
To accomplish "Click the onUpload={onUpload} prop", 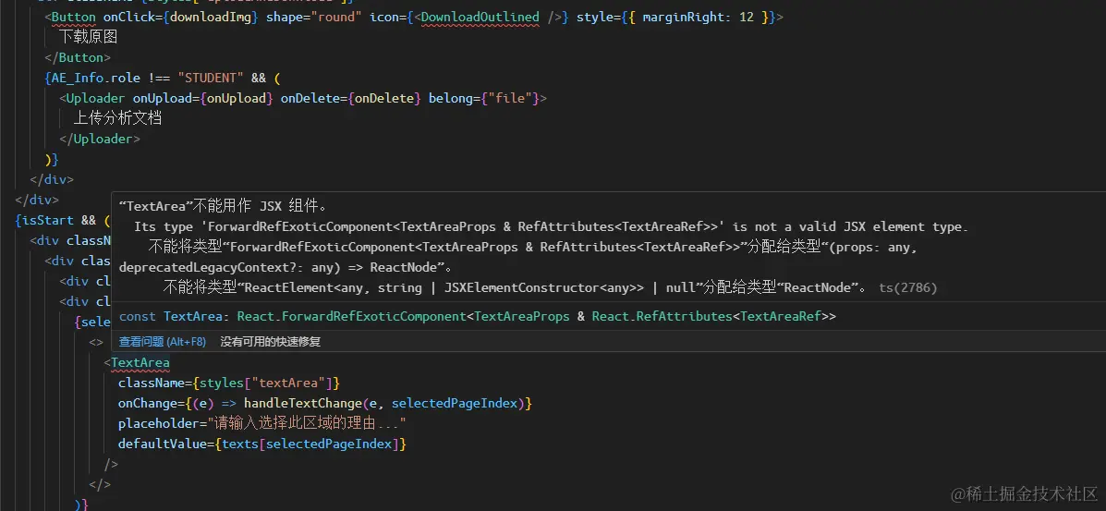I will click(202, 98).
